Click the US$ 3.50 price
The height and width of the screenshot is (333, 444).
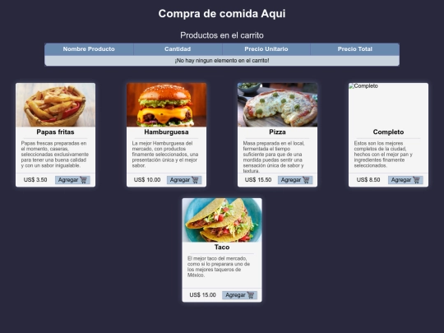pyautogui.click(x=35, y=180)
